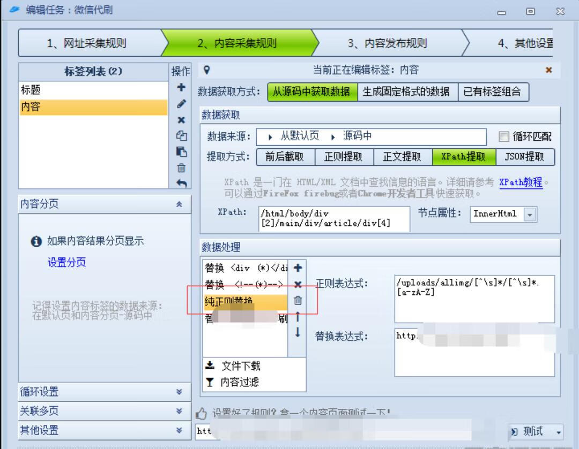Choose the 正则提取 extraction method

344,157
